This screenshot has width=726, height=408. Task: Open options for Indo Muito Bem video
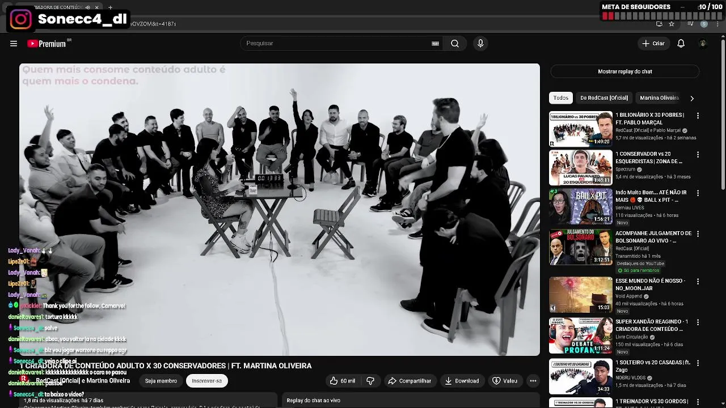(698, 193)
